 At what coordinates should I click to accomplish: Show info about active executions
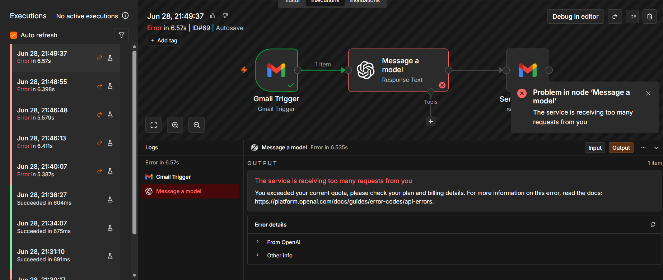(x=125, y=15)
